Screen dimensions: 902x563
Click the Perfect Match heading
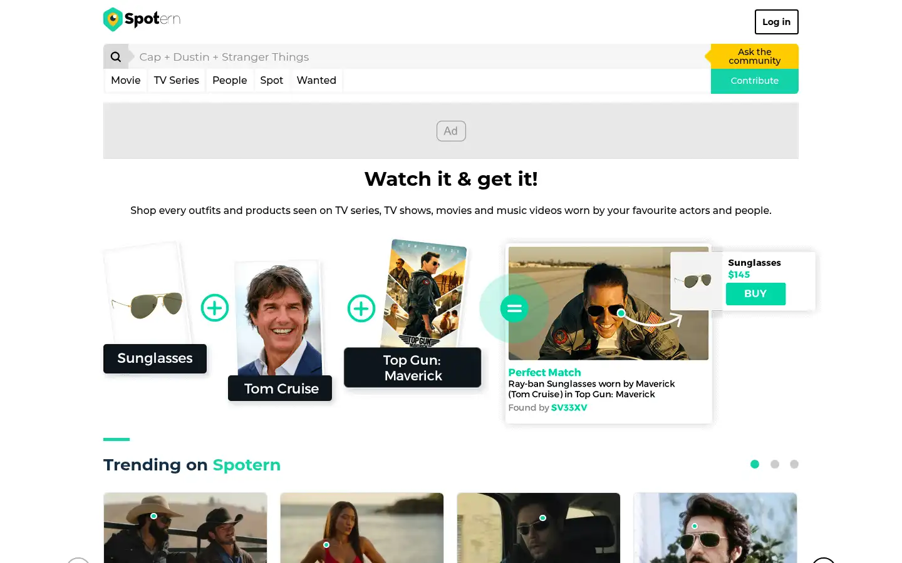[x=544, y=372]
